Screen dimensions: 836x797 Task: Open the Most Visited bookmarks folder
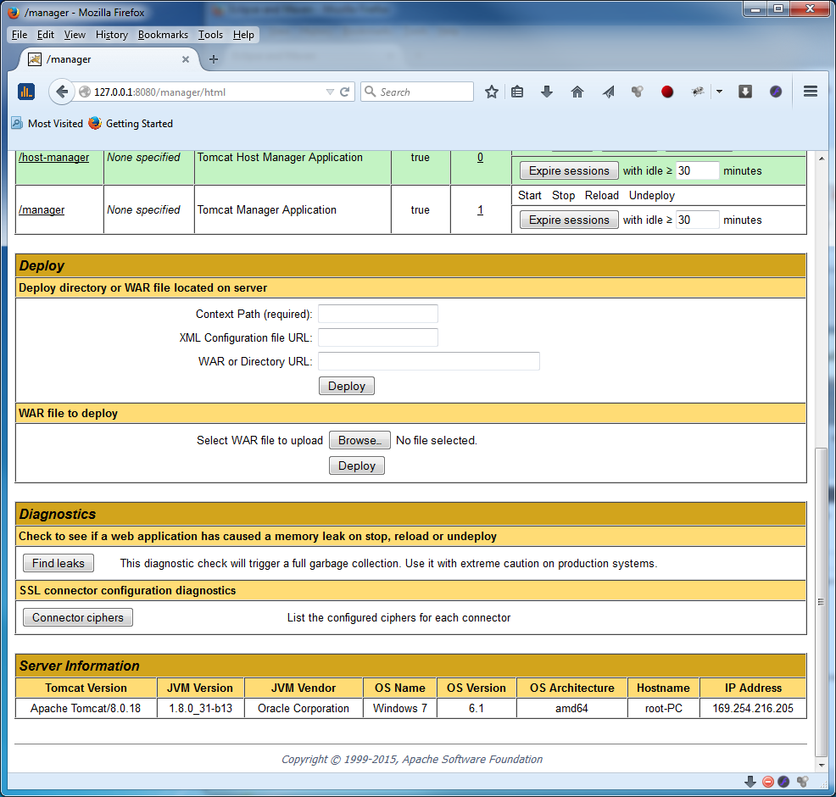47,124
